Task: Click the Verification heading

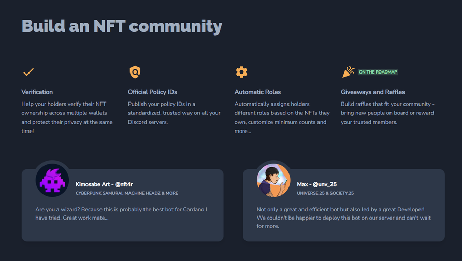Action: coord(37,92)
